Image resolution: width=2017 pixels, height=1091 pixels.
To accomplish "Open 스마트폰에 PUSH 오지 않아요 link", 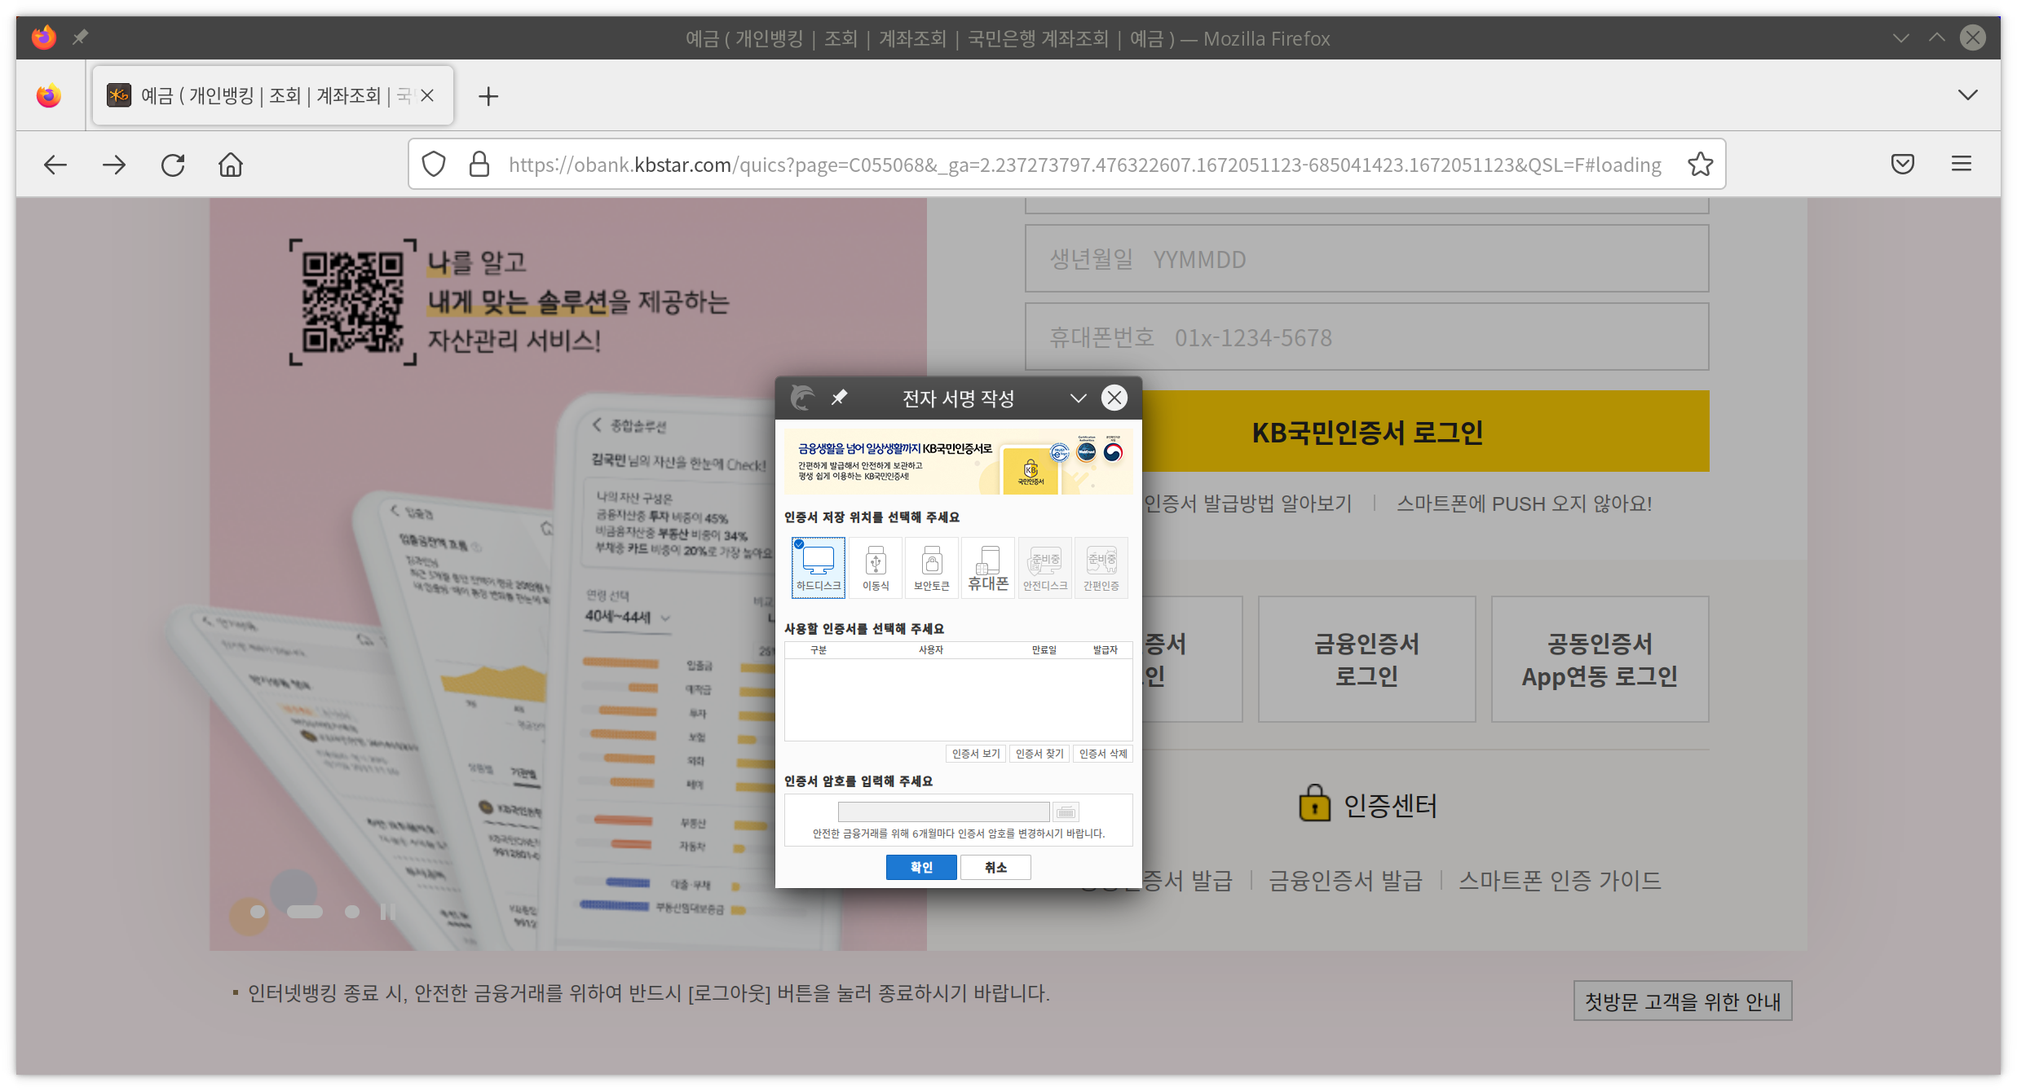I will pos(1524,504).
